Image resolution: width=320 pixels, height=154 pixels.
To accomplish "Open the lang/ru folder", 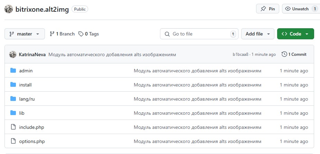I will (x=27, y=99).
